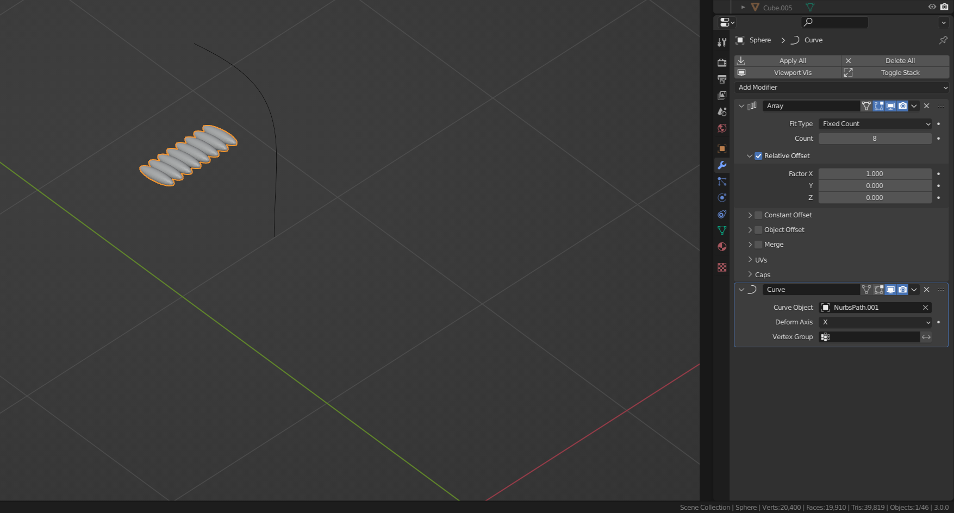This screenshot has height=513, width=954.
Task: Click Apply All modifiers button
Action: point(788,60)
